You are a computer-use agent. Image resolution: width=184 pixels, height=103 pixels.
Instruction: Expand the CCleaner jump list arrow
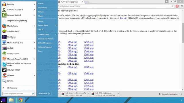pos(34,75)
